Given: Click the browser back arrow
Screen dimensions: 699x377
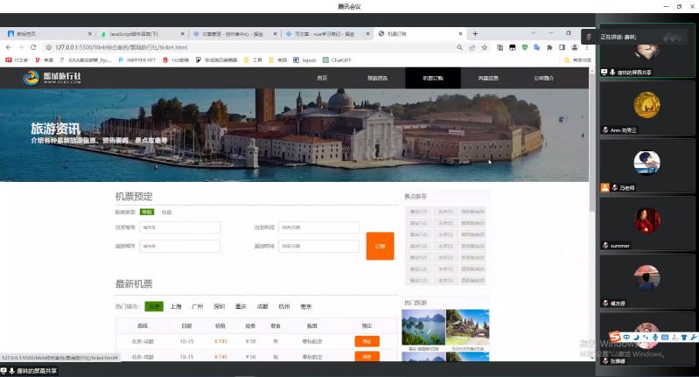Looking at the screenshot, I should (x=9, y=46).
